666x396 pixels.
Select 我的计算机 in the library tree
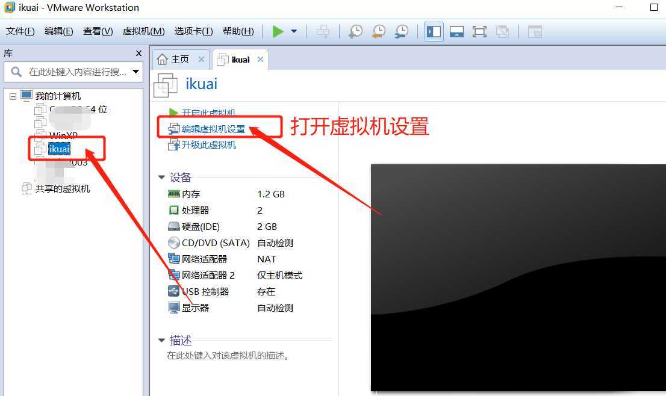point(58,96)
